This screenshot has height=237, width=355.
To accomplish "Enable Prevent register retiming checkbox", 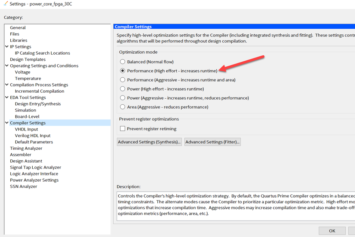I will 123,129.
